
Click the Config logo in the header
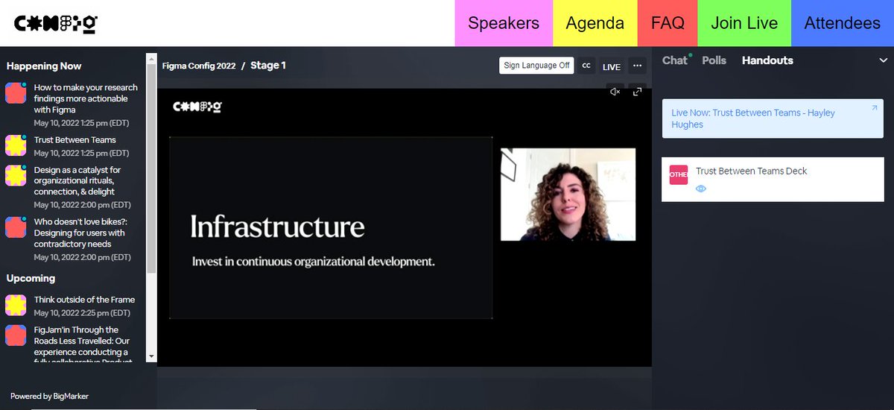tap(56, 24)
